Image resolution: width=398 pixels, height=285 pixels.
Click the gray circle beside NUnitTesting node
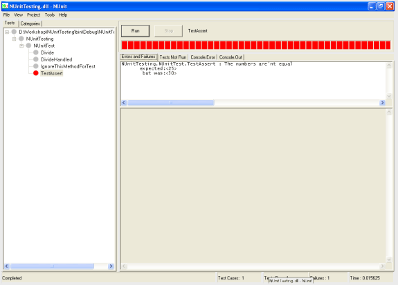tap(21, 39)
